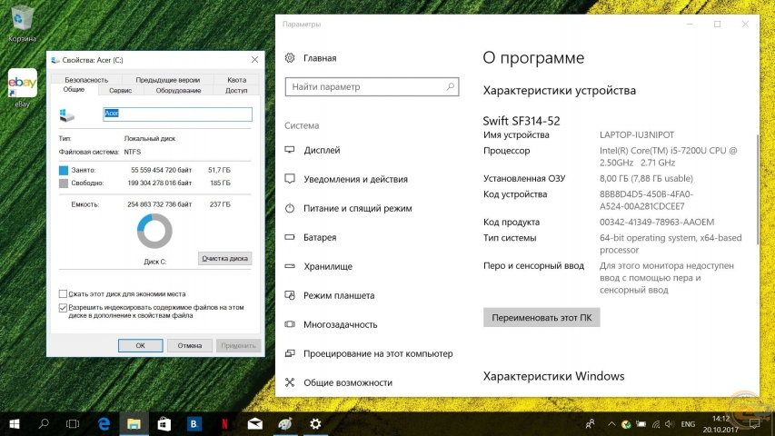Switch to the Предыдущие версии tab
775x436 pixels.
pyautogui.click(x=167, y=80)
